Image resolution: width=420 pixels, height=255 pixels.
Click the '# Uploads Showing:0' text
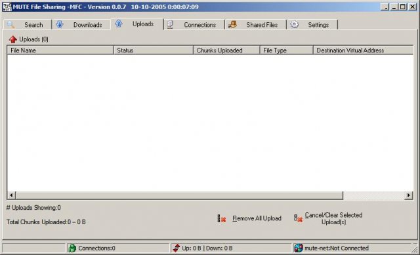(x=33, y=208)
